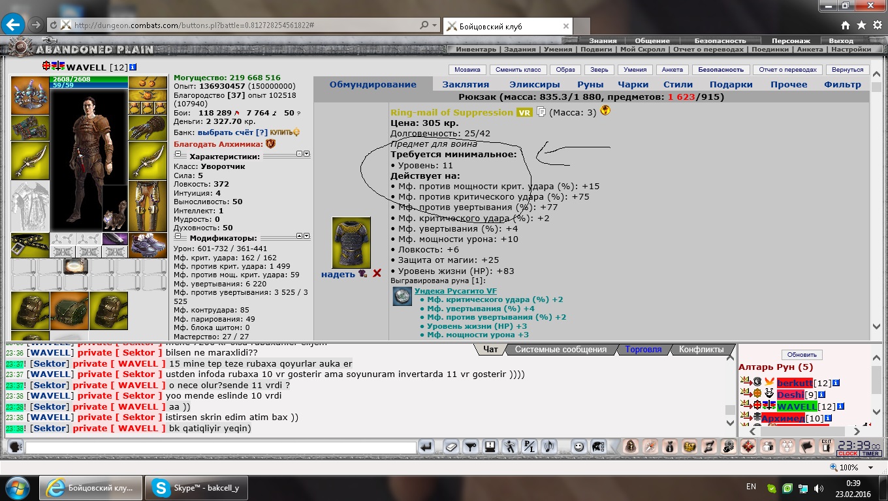Open the Ундека Русагито VF rune link

pyautogui.click(x=456, y=291)
